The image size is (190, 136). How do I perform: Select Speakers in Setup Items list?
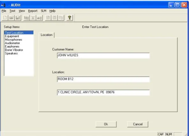[19, 53]
